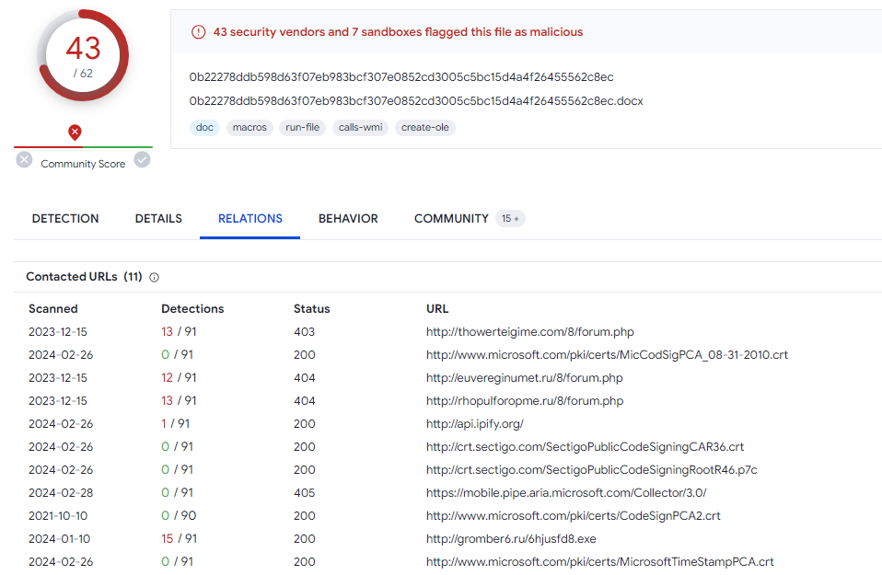
Task: Switch to the DETAILS tab
Action: tap(158, 219)
